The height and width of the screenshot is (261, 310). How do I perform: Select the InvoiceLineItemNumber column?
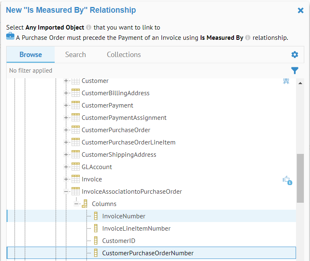[136, 229]
